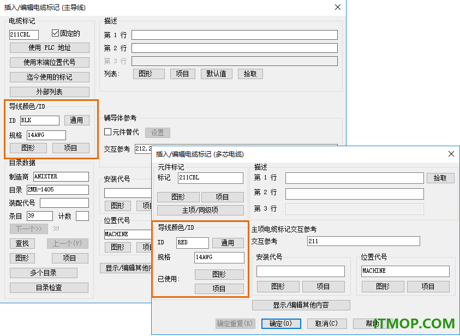Image resolution: width=460 pixels, height=336 pixels.
Task: Click the disabled 设置 button
Action: click(x=158, y=133)
